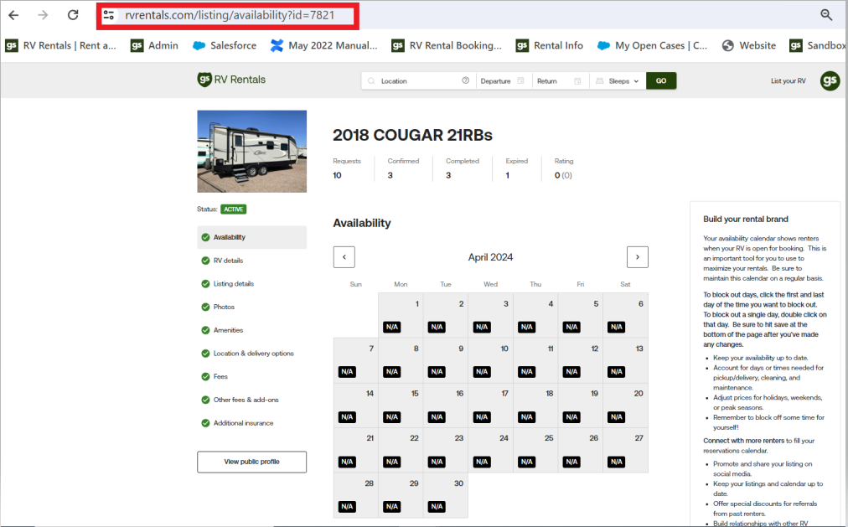848x527 pixels.
Task: Click the site information icon in address bar
Action: 109,15
